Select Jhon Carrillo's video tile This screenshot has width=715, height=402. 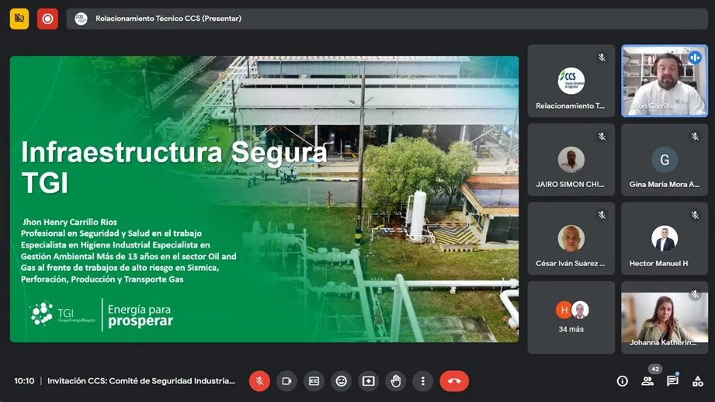pos(665,81)
